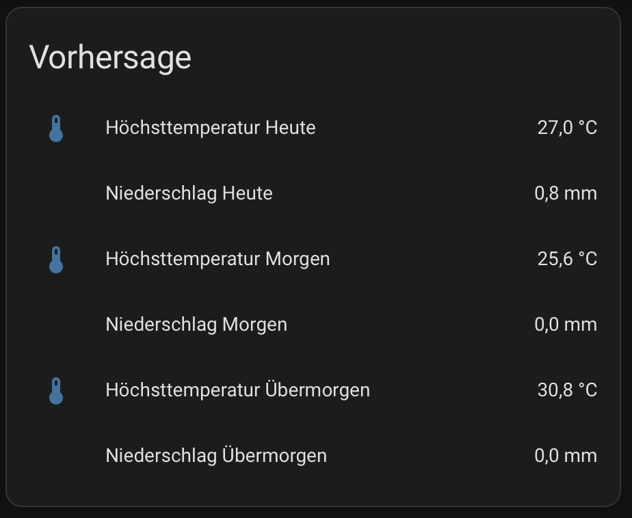Click the Vorhersage card title

pyautogui.click(x=110, y=58)
